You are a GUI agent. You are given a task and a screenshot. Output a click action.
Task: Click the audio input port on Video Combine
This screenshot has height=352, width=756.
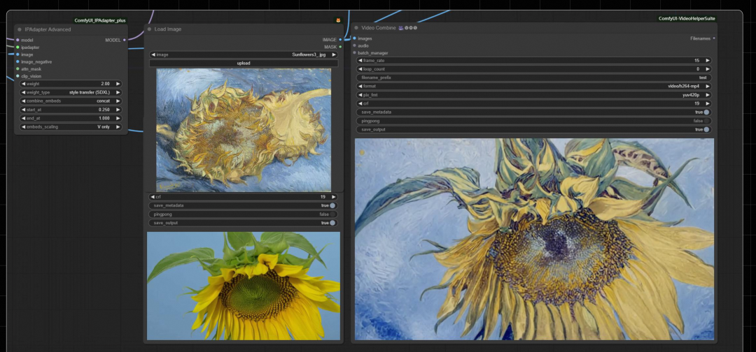pos(354,45)
